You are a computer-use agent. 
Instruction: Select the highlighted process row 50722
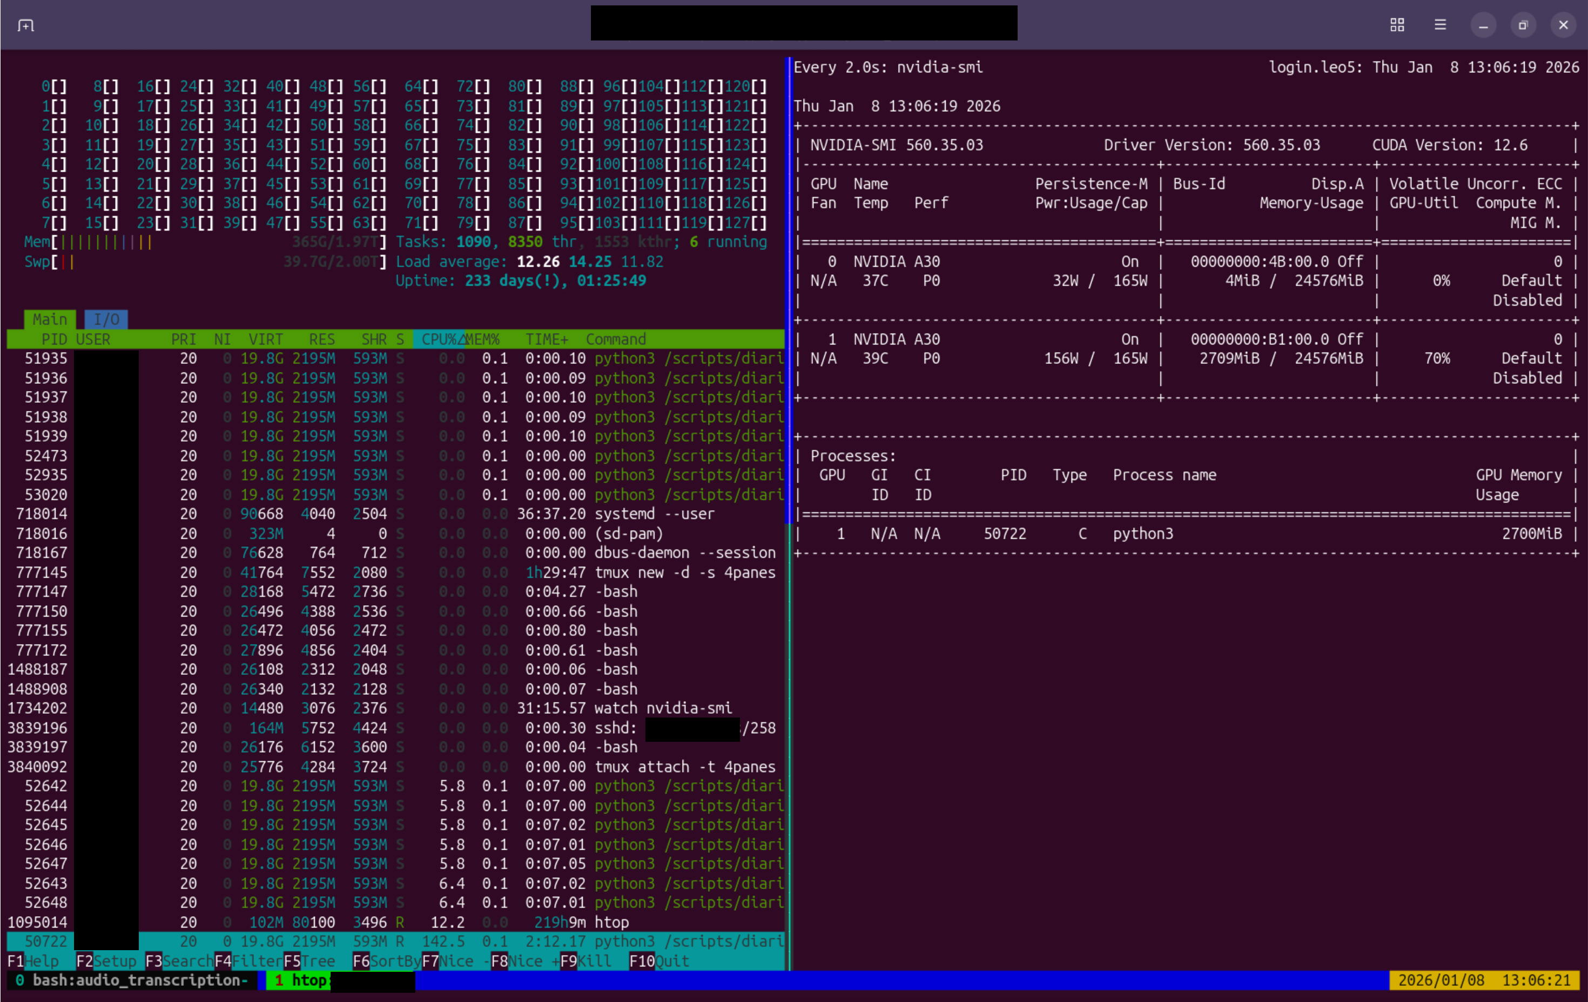coord(396,942)
